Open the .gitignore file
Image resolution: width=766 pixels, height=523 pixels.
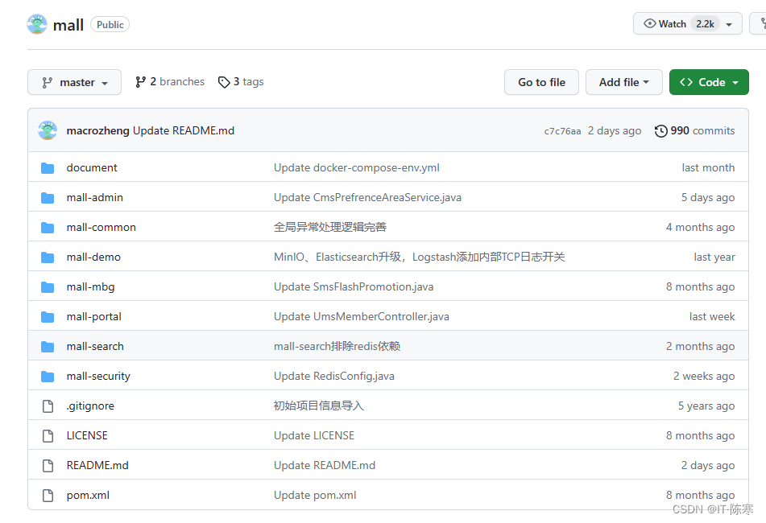[x=90, y=406]
